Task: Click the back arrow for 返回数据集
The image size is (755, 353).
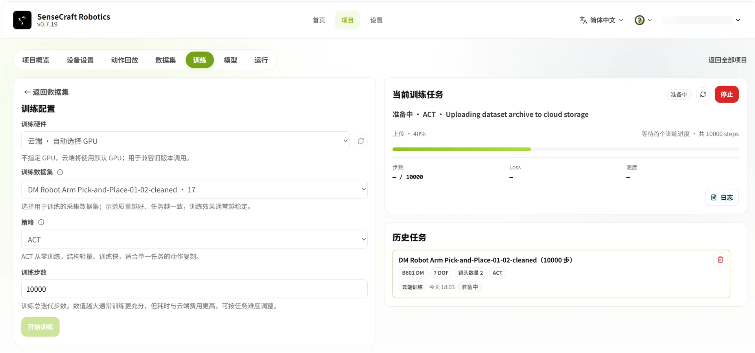Action: tap(28, 92)
